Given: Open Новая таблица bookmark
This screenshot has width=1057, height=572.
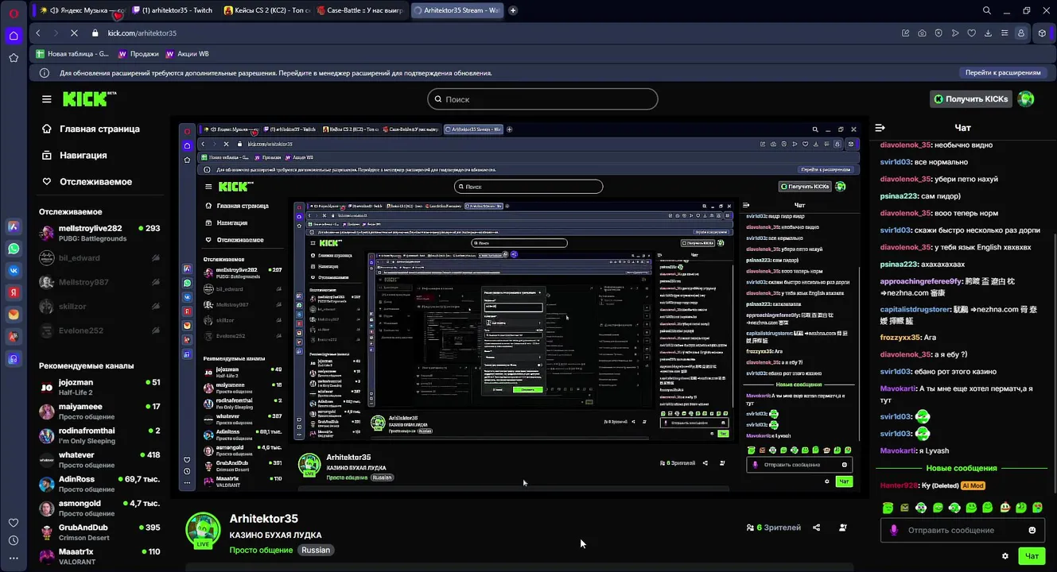Looking at the screenshot, I should (72, 54).
